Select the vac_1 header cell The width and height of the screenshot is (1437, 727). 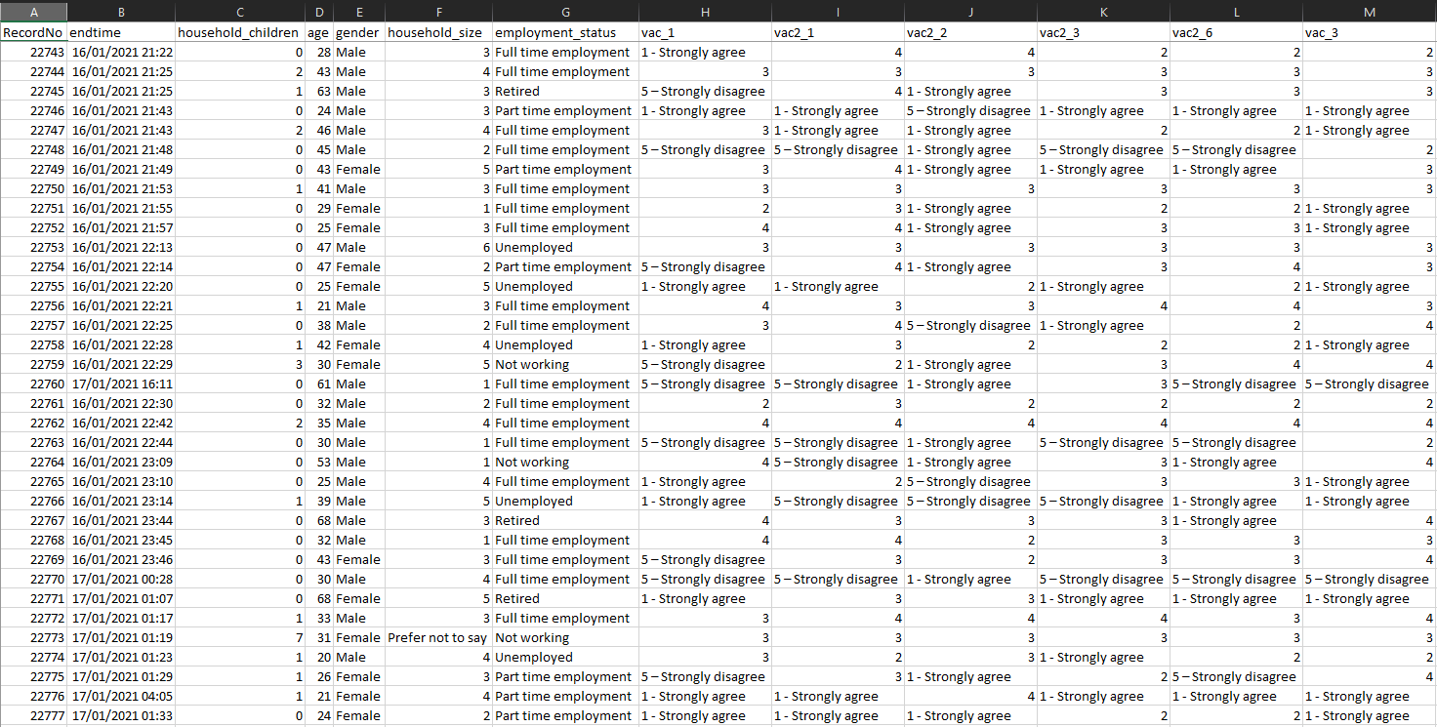pyautogui.click(x=705, y=32)
